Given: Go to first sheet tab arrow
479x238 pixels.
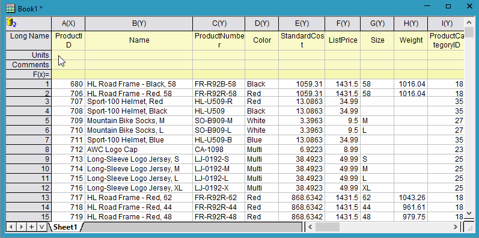Looking at the screenshot, I should pyautogui.click(x=11, y=227).
